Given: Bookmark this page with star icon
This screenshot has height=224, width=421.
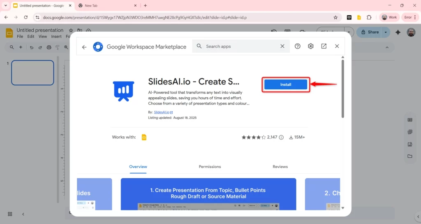Looking at the screenshot, I should (335, 17).
